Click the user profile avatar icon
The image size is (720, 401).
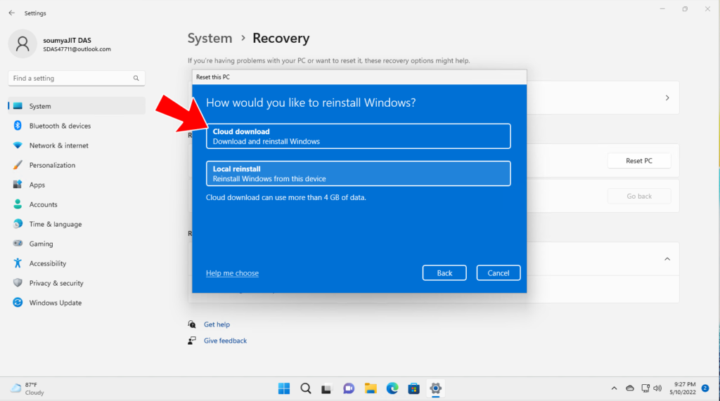click(22, 44)
